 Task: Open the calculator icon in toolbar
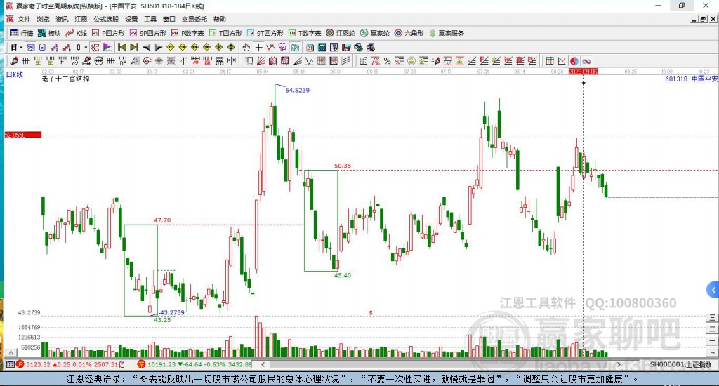322,47
